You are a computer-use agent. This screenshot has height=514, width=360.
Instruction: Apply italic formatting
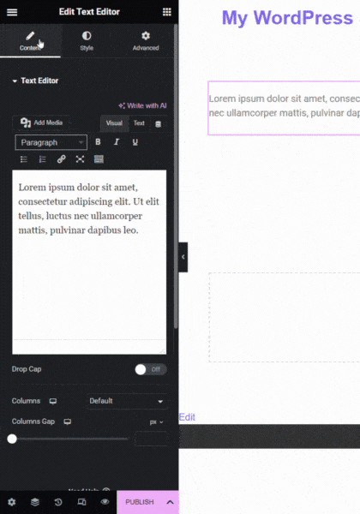(x=117, y=142)
